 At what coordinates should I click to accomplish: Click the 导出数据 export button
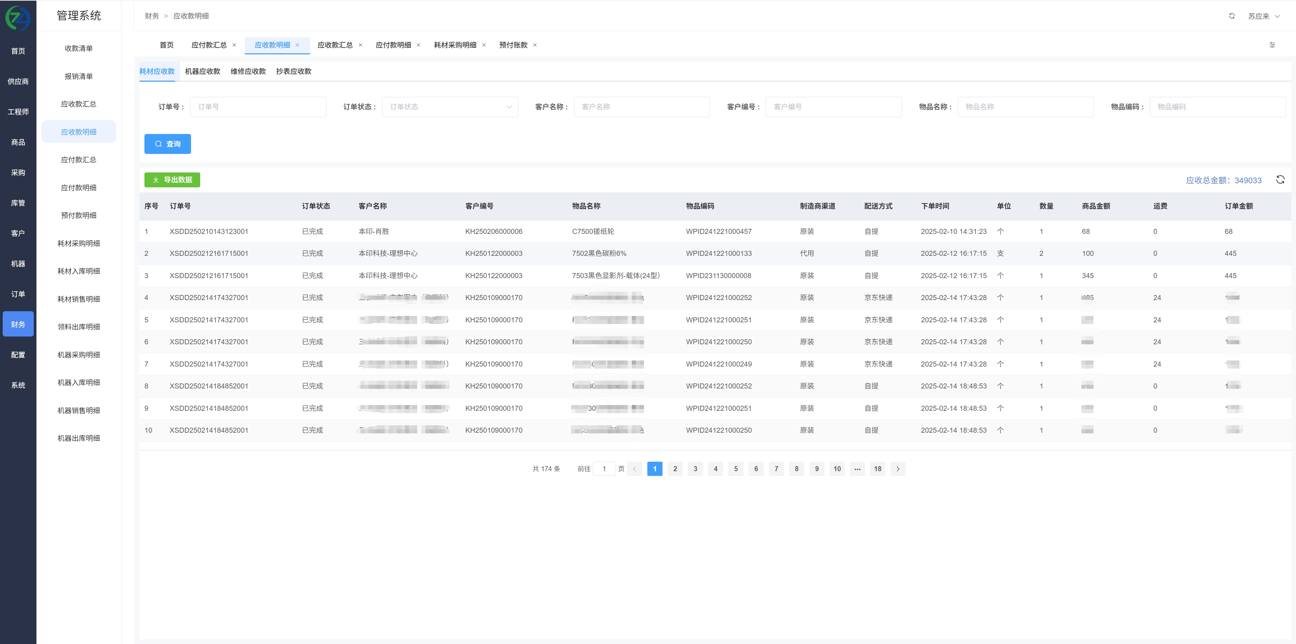[x=172, y=180]
